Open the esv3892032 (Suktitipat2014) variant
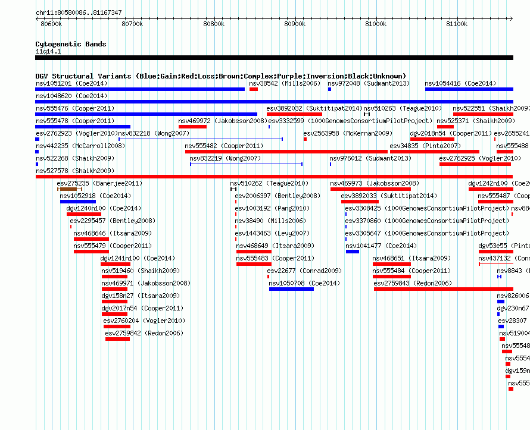Image resolution: width=530 pixels, height=430 pixels. pyautogui.click(x=314, y=108)
